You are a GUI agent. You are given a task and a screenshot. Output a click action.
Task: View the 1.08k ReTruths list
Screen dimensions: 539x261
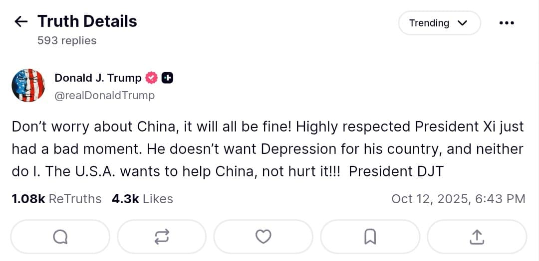tap(56, 199)
